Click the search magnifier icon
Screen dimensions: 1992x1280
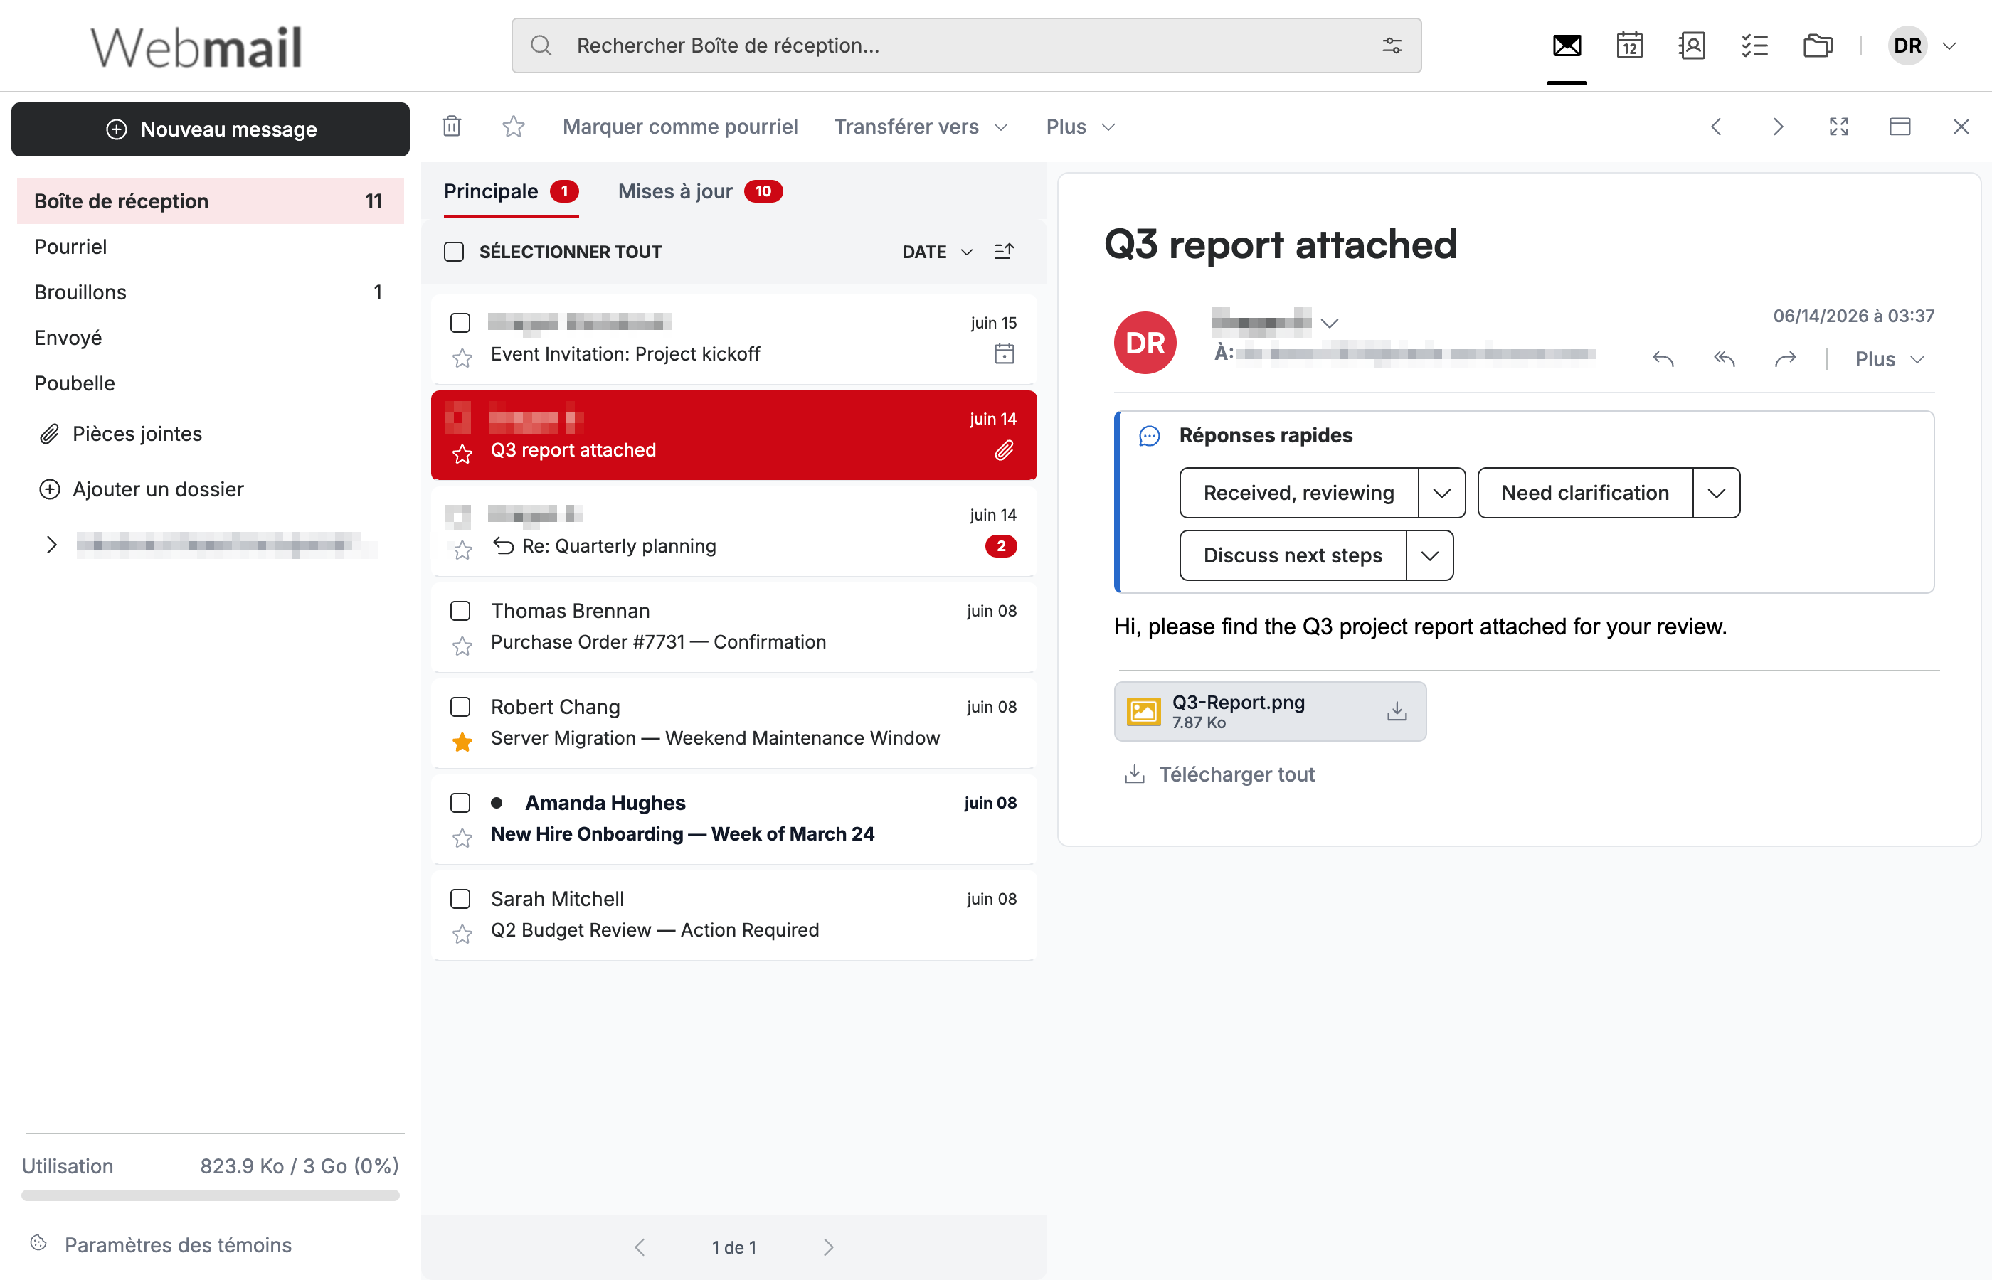(x=541, y=46)
